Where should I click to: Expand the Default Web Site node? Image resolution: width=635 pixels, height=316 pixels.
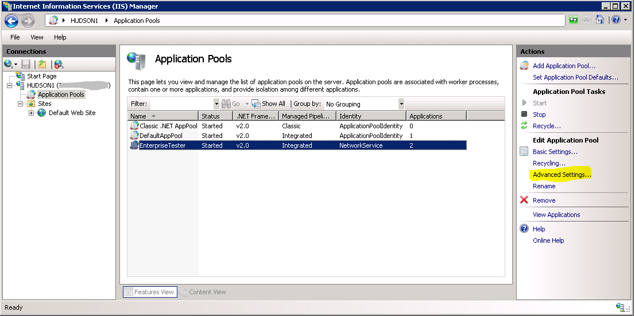click(31, 113)
